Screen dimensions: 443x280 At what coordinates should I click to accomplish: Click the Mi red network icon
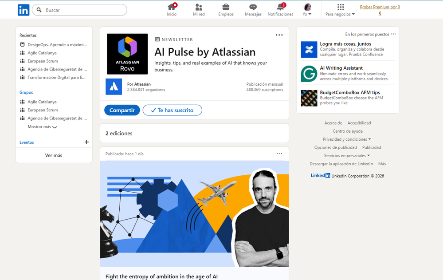point(198,9)
